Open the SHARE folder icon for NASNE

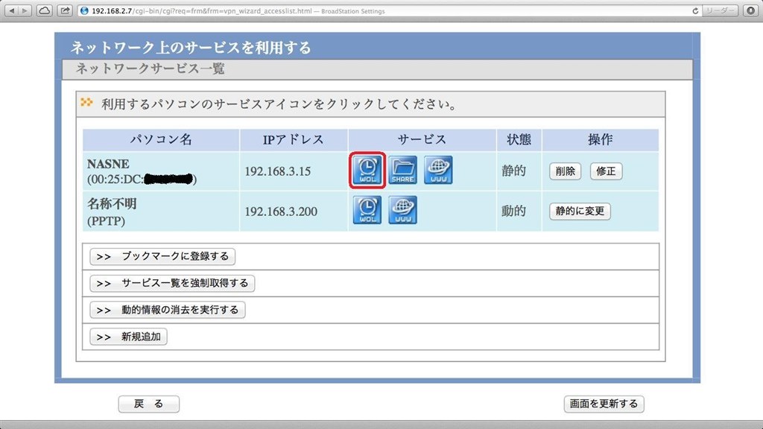point(403,171)
